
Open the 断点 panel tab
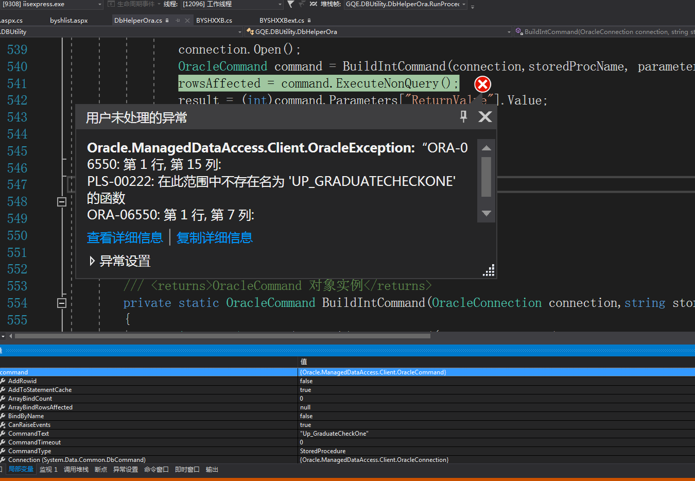101,470
